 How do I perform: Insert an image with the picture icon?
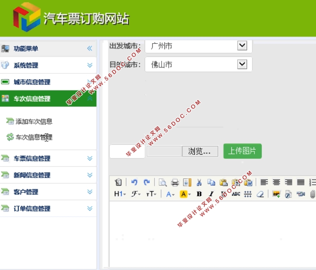click(276, 194)
